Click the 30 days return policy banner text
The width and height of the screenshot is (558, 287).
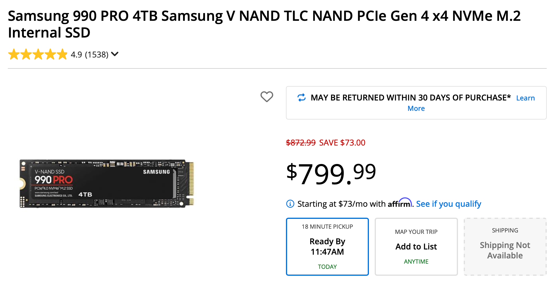tap(411, 98)
